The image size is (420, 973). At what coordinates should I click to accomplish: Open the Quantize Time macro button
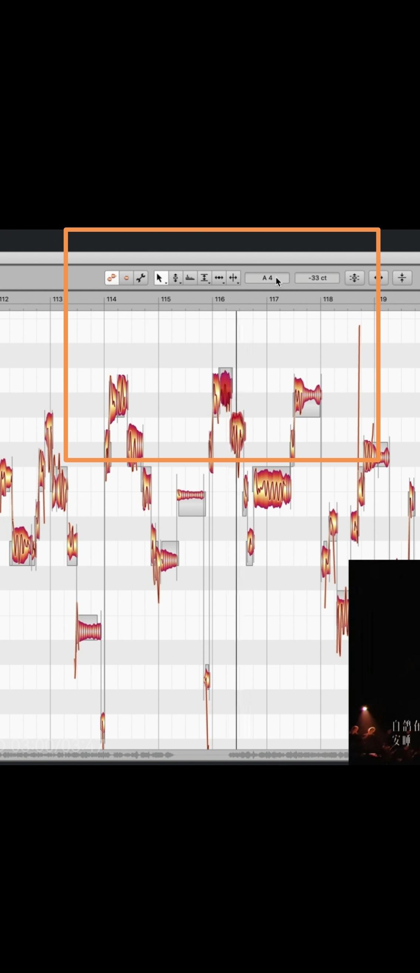378,278
